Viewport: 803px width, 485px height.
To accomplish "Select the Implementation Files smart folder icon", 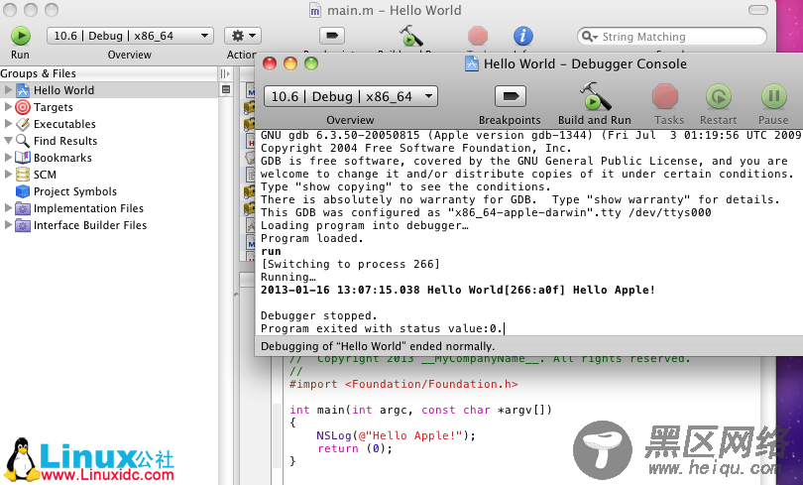I will (23, 208).
